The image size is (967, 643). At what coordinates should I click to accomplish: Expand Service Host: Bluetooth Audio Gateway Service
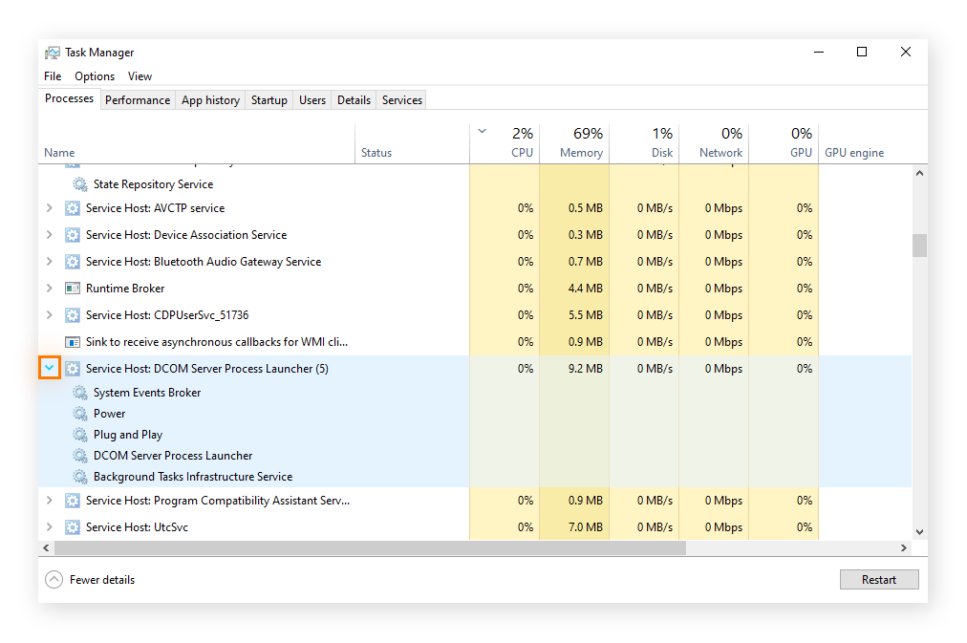[x=50, y=262]
